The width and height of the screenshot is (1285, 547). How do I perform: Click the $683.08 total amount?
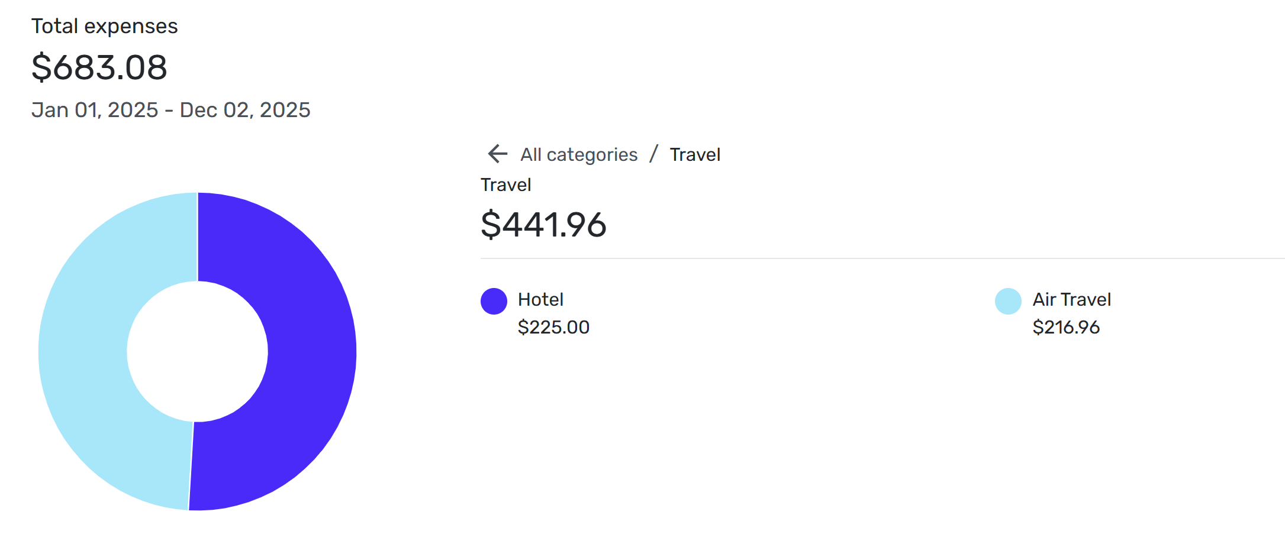click(99, 67)
